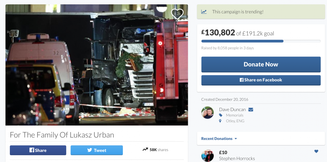Click the shares trending arrow icon

[145, 150]
